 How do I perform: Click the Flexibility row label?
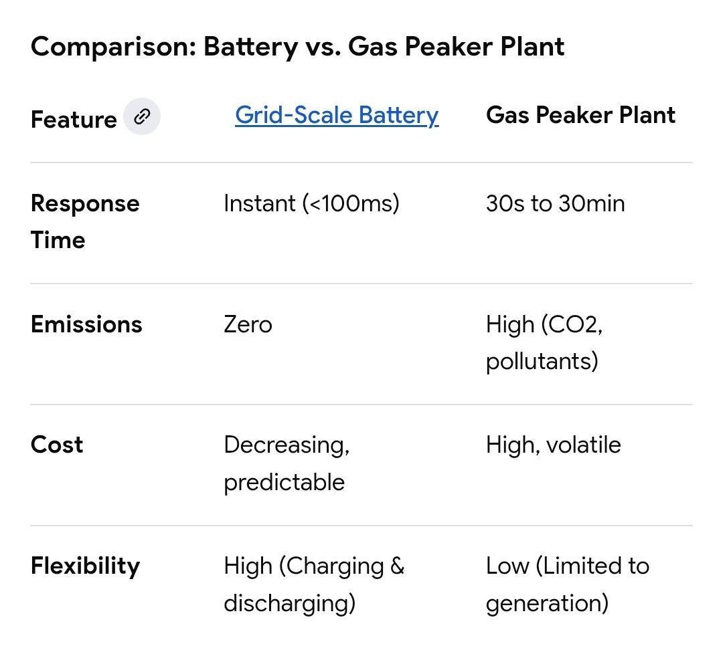tap(85, 566)
